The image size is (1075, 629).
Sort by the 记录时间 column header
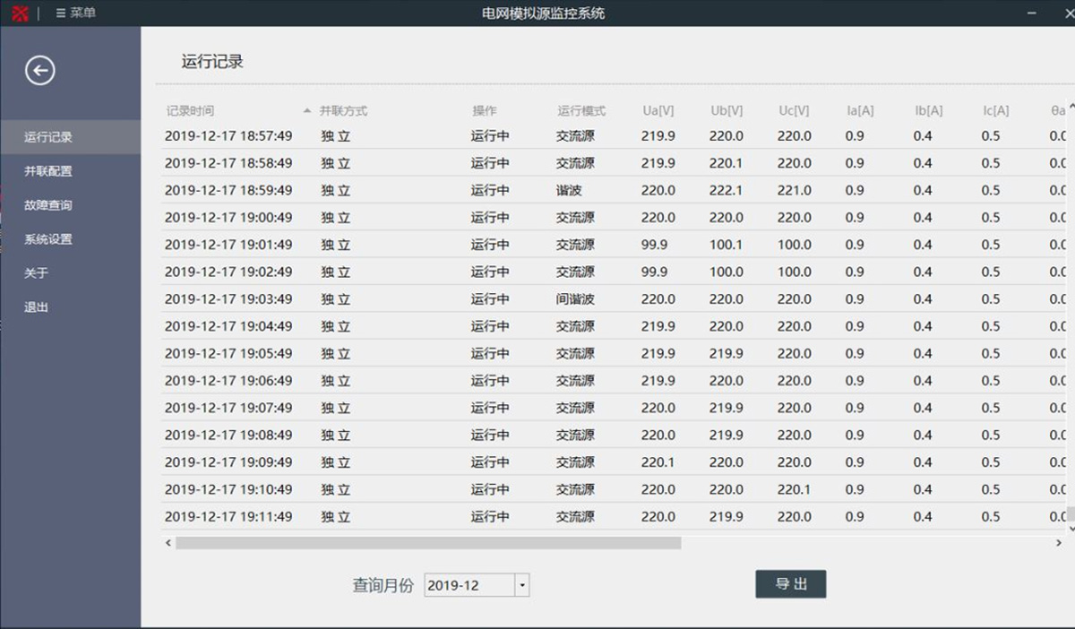[x=190, y=111]
